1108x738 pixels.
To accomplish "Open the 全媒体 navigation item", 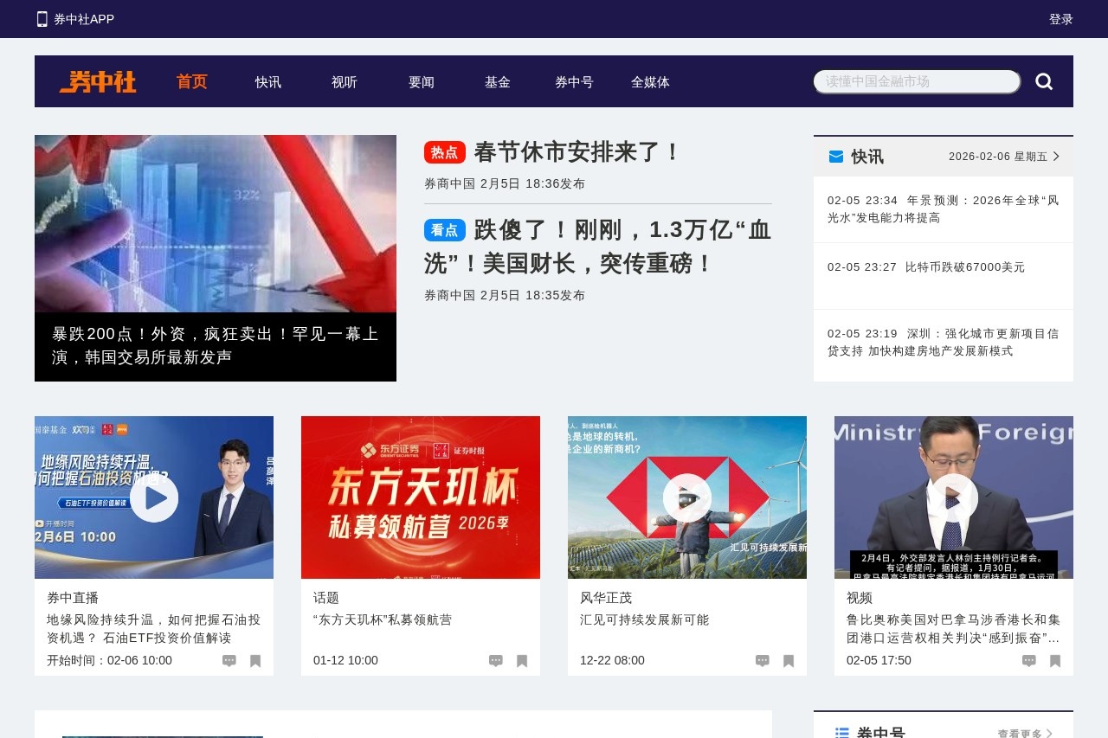I will tap(650, 82).
